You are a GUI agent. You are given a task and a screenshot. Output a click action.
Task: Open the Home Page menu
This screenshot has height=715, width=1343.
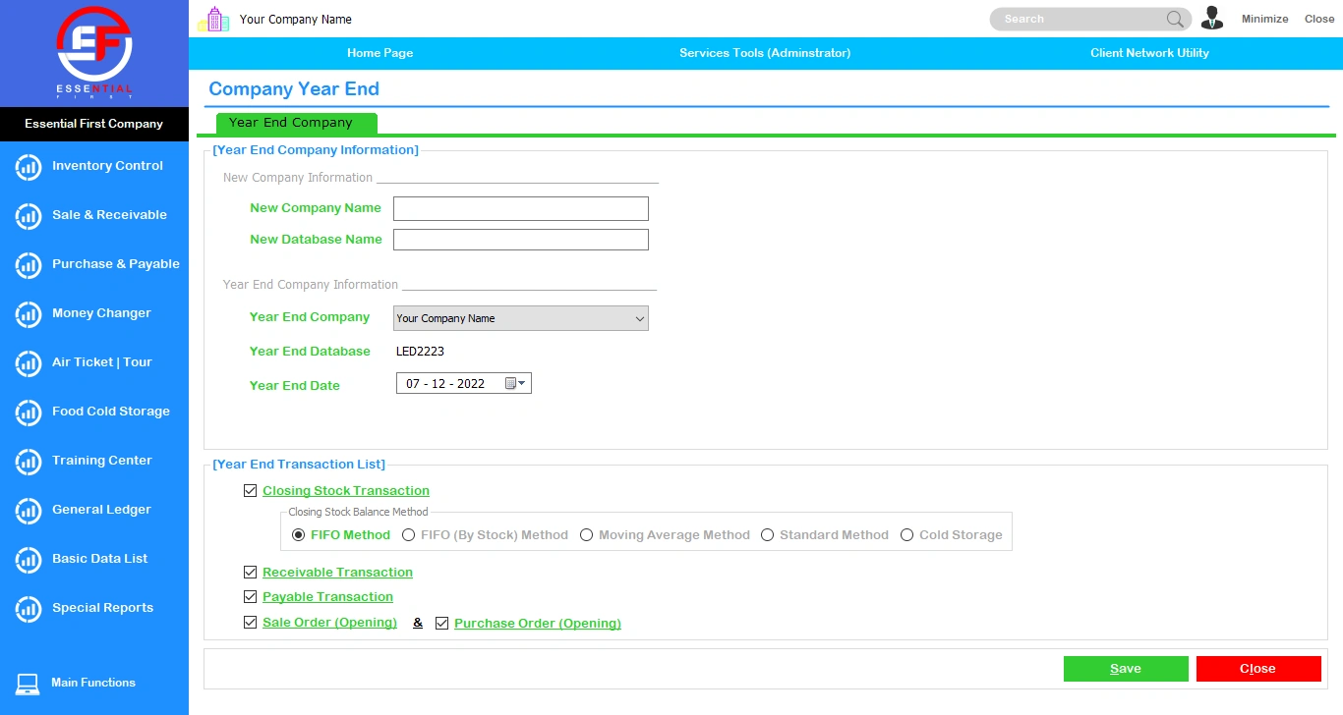[380, 53]
